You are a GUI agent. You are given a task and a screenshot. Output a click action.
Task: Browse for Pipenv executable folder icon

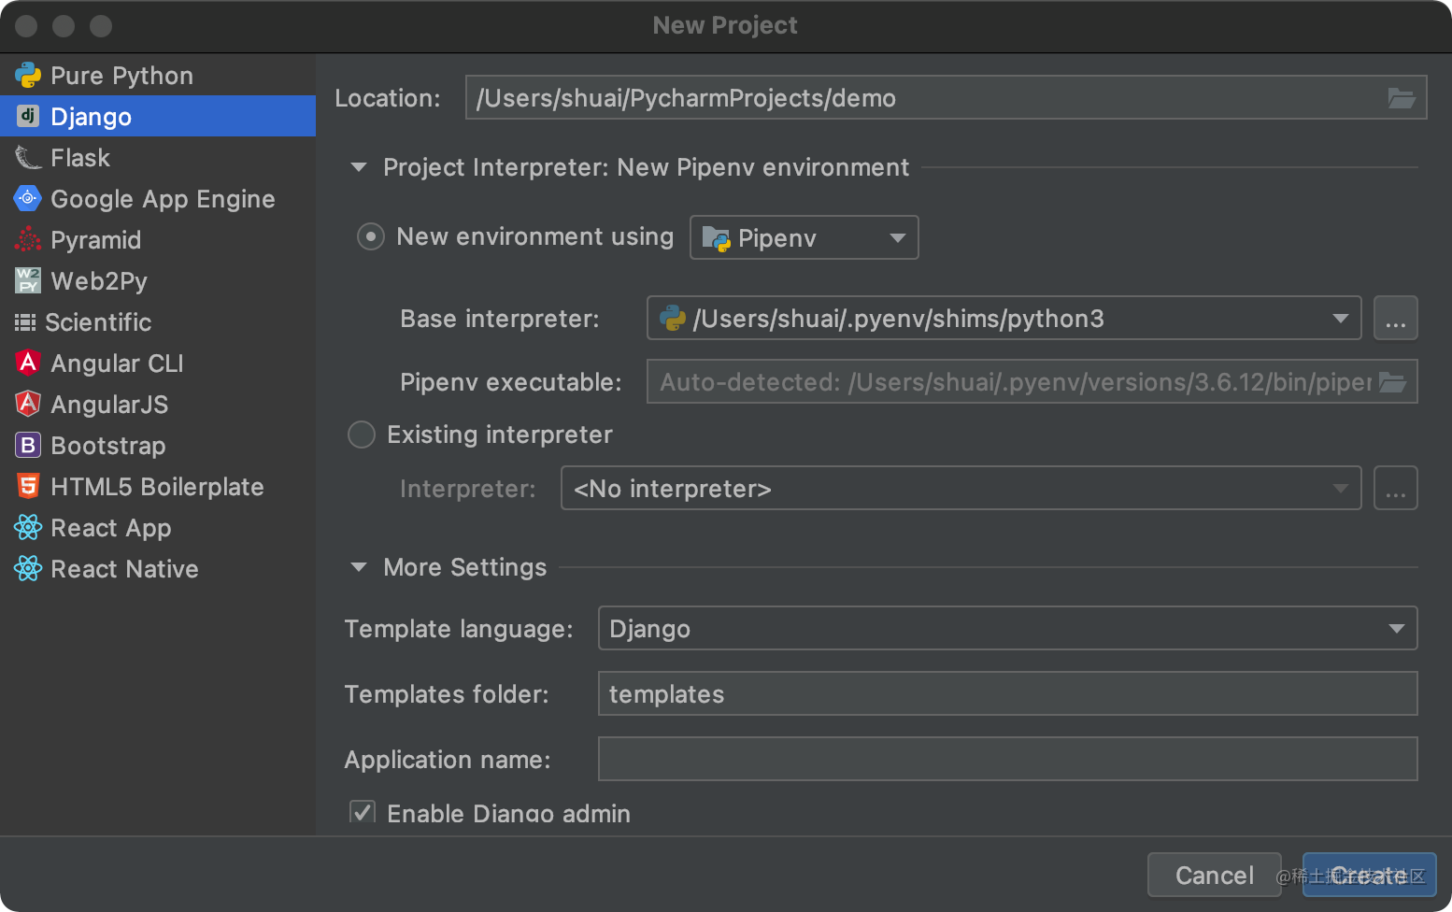click(1392, 382)
